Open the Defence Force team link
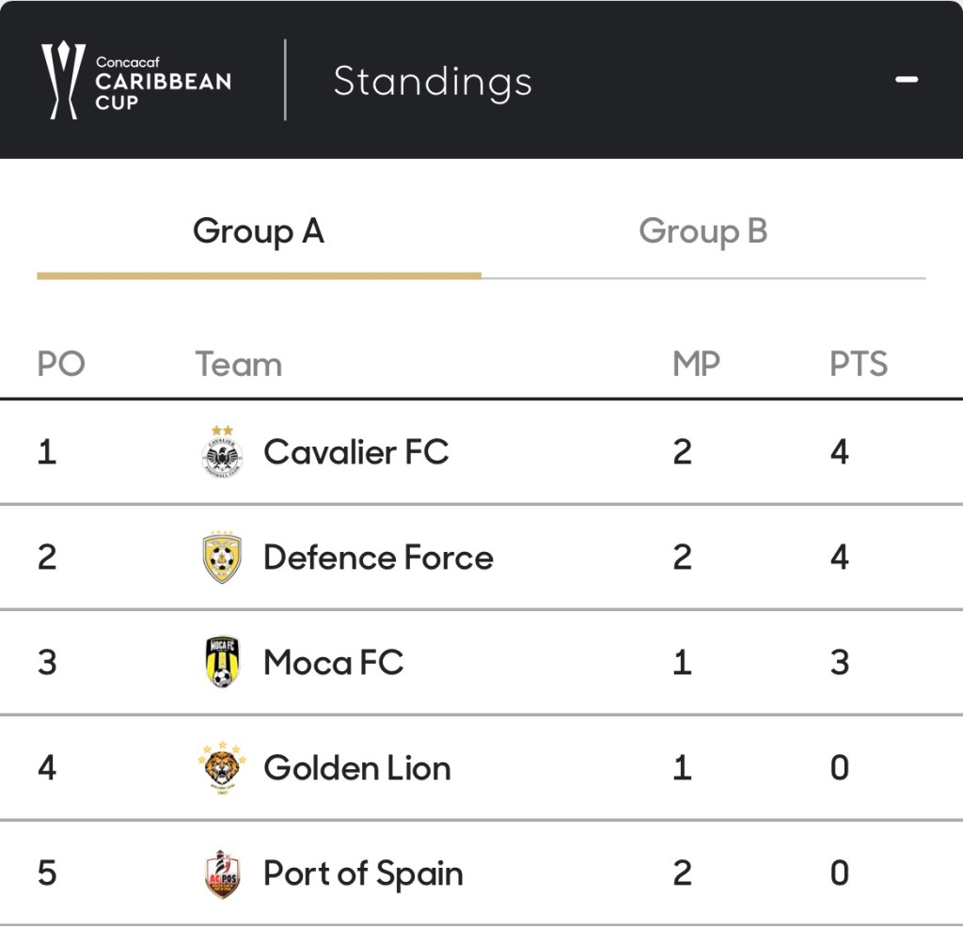Screen dimensions: 963x927 tap(378, 558)
